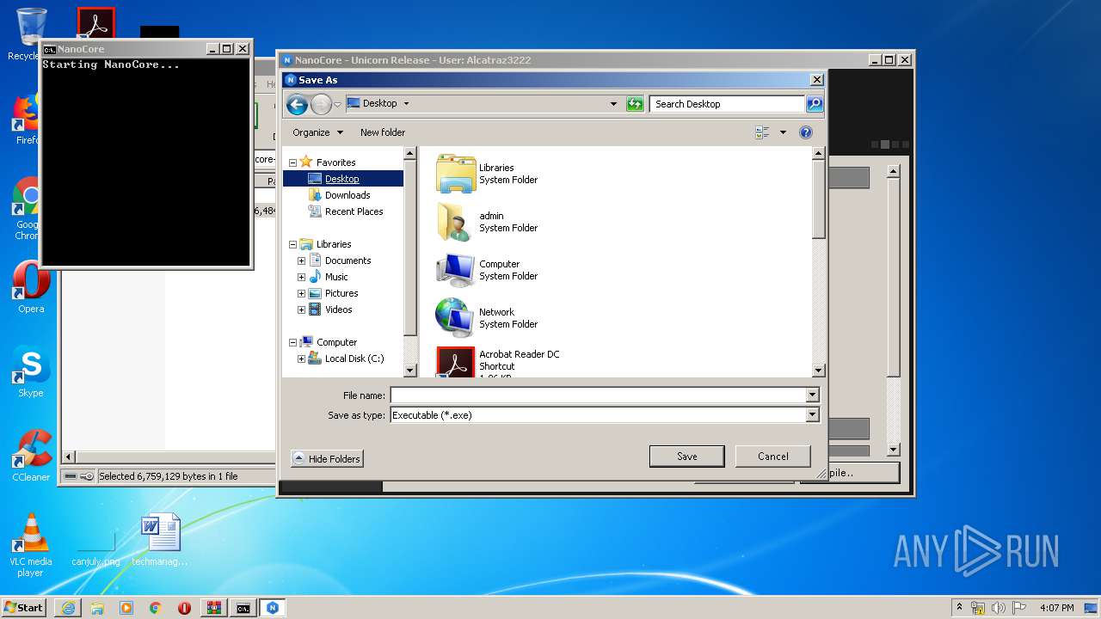Select Local Disk (C:) in tree

(354, 359)
